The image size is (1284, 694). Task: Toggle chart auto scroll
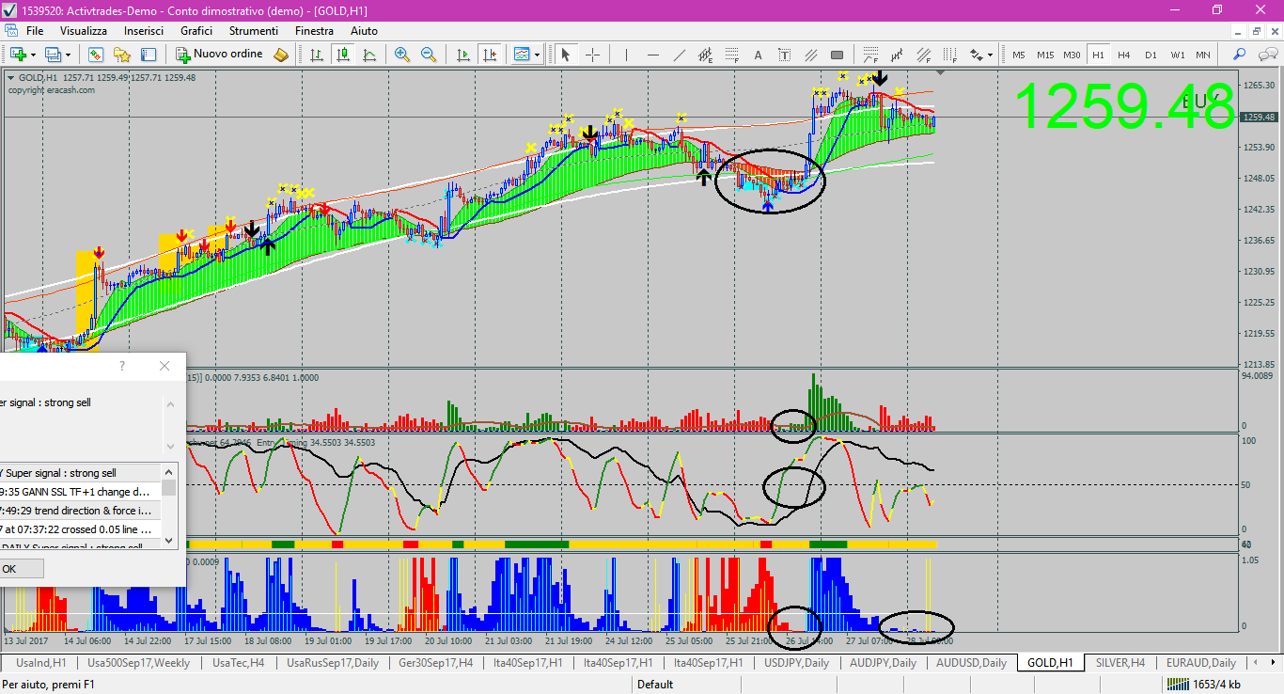coord(462,55)
